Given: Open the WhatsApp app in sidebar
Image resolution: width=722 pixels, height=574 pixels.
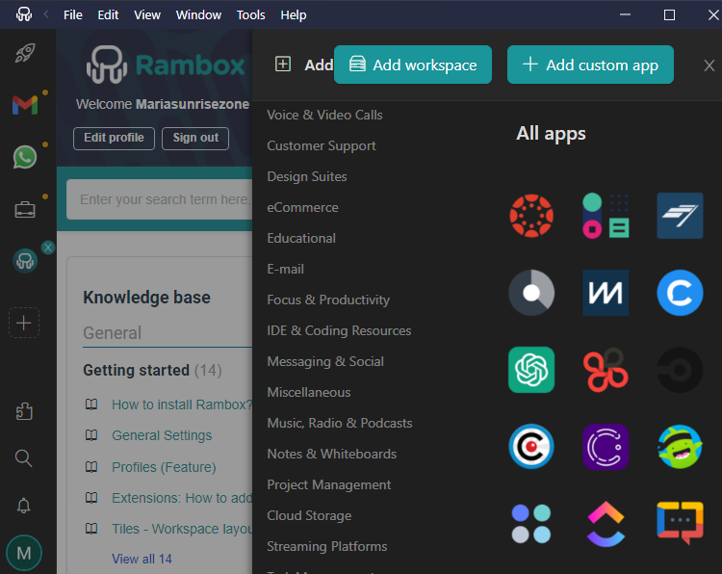Looking at the screenshot, I should (x=25, y=157).
